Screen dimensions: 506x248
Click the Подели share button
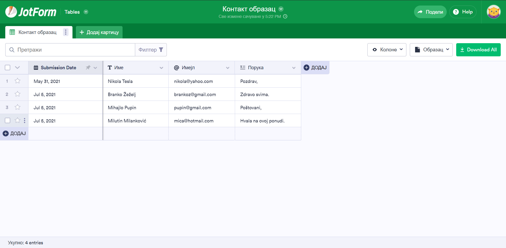click(x=430, y=12)
